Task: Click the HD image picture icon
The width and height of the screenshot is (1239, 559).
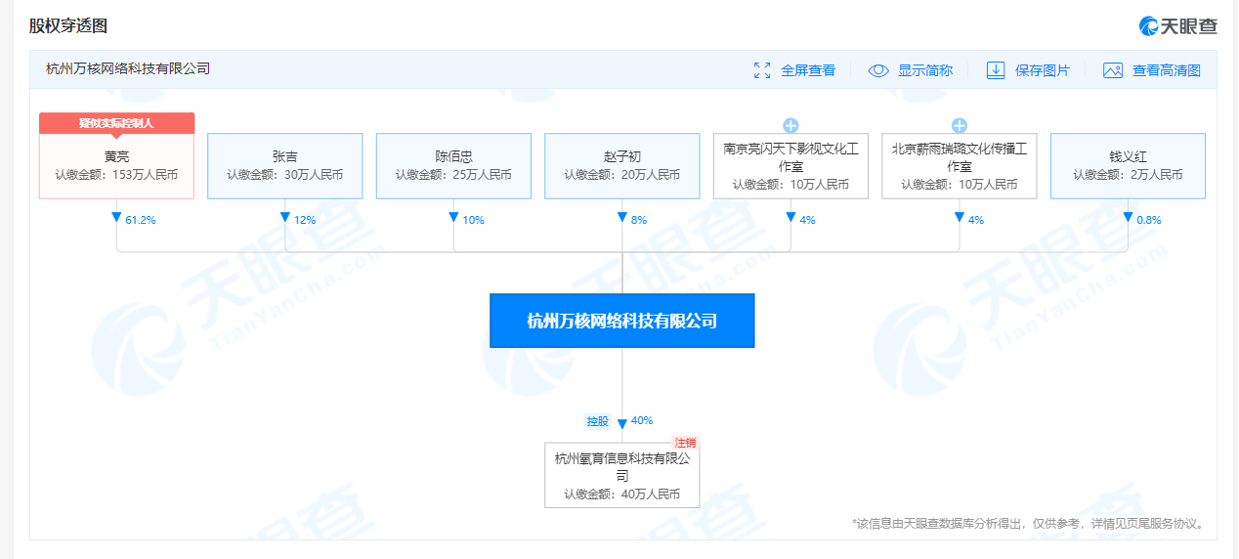Action: coord(1112,70)
